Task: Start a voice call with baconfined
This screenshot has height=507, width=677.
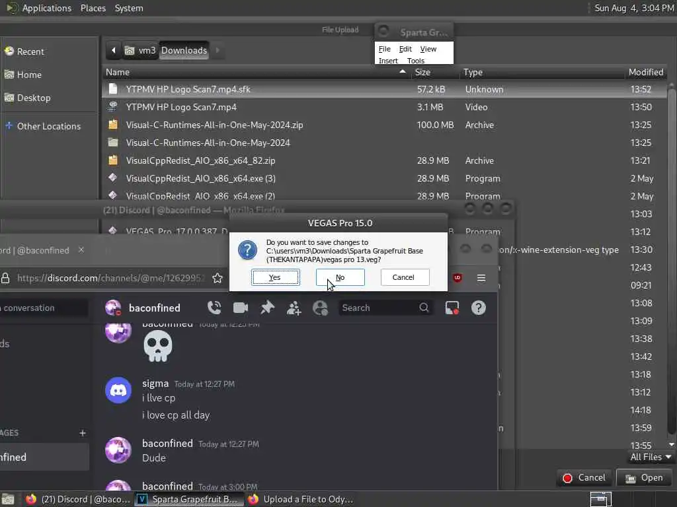Action: tap(214, 308)
